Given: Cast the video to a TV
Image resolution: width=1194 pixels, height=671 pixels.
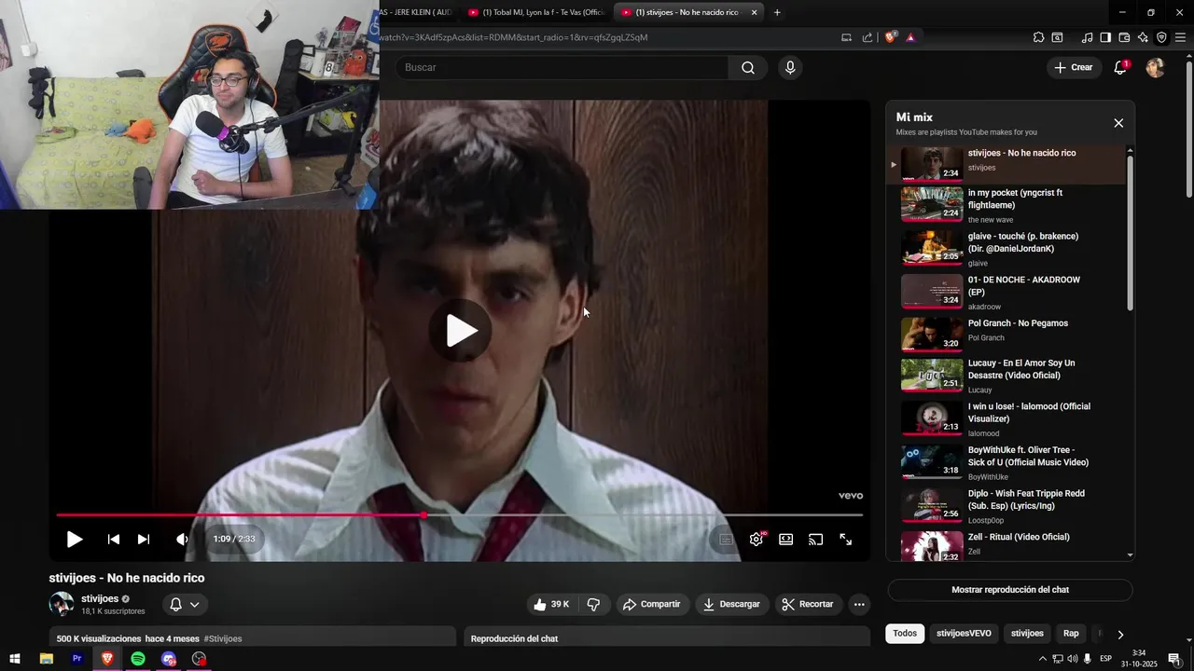Looking at the screenshot, I should tap(816, 540).
